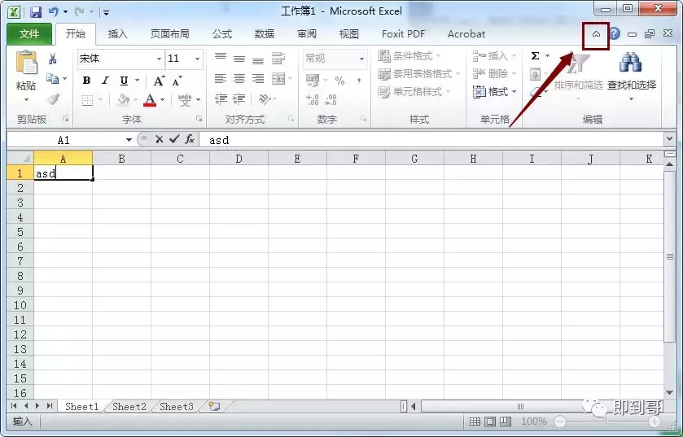Expand the Name Box dropdown arrow
This screenshot has height=437, width=683.
click(x=129, y=140)
